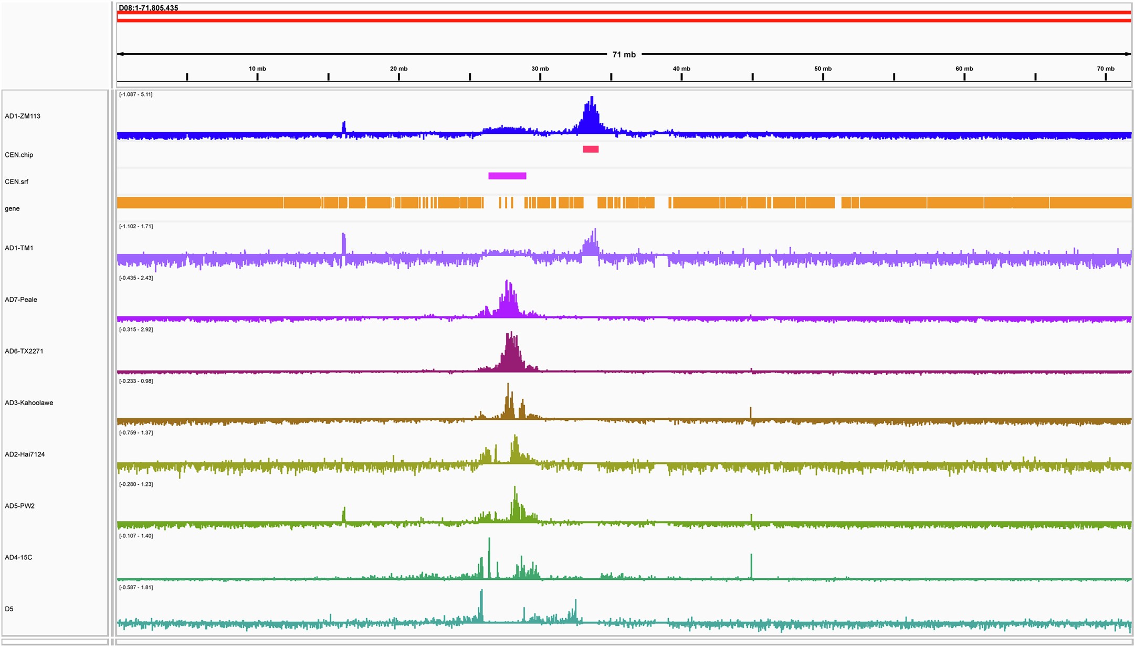Click the 60 mb ruler mark
1135x647 pixels.
click(x=964, y=69)
